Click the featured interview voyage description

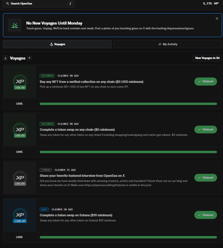113,183
